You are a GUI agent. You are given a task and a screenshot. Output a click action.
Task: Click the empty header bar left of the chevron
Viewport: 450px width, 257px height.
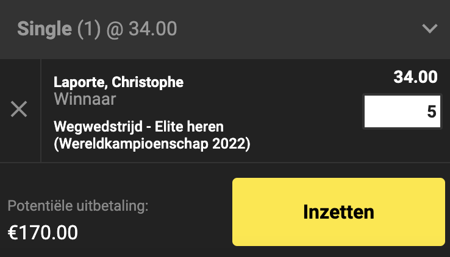coord(293,29)
